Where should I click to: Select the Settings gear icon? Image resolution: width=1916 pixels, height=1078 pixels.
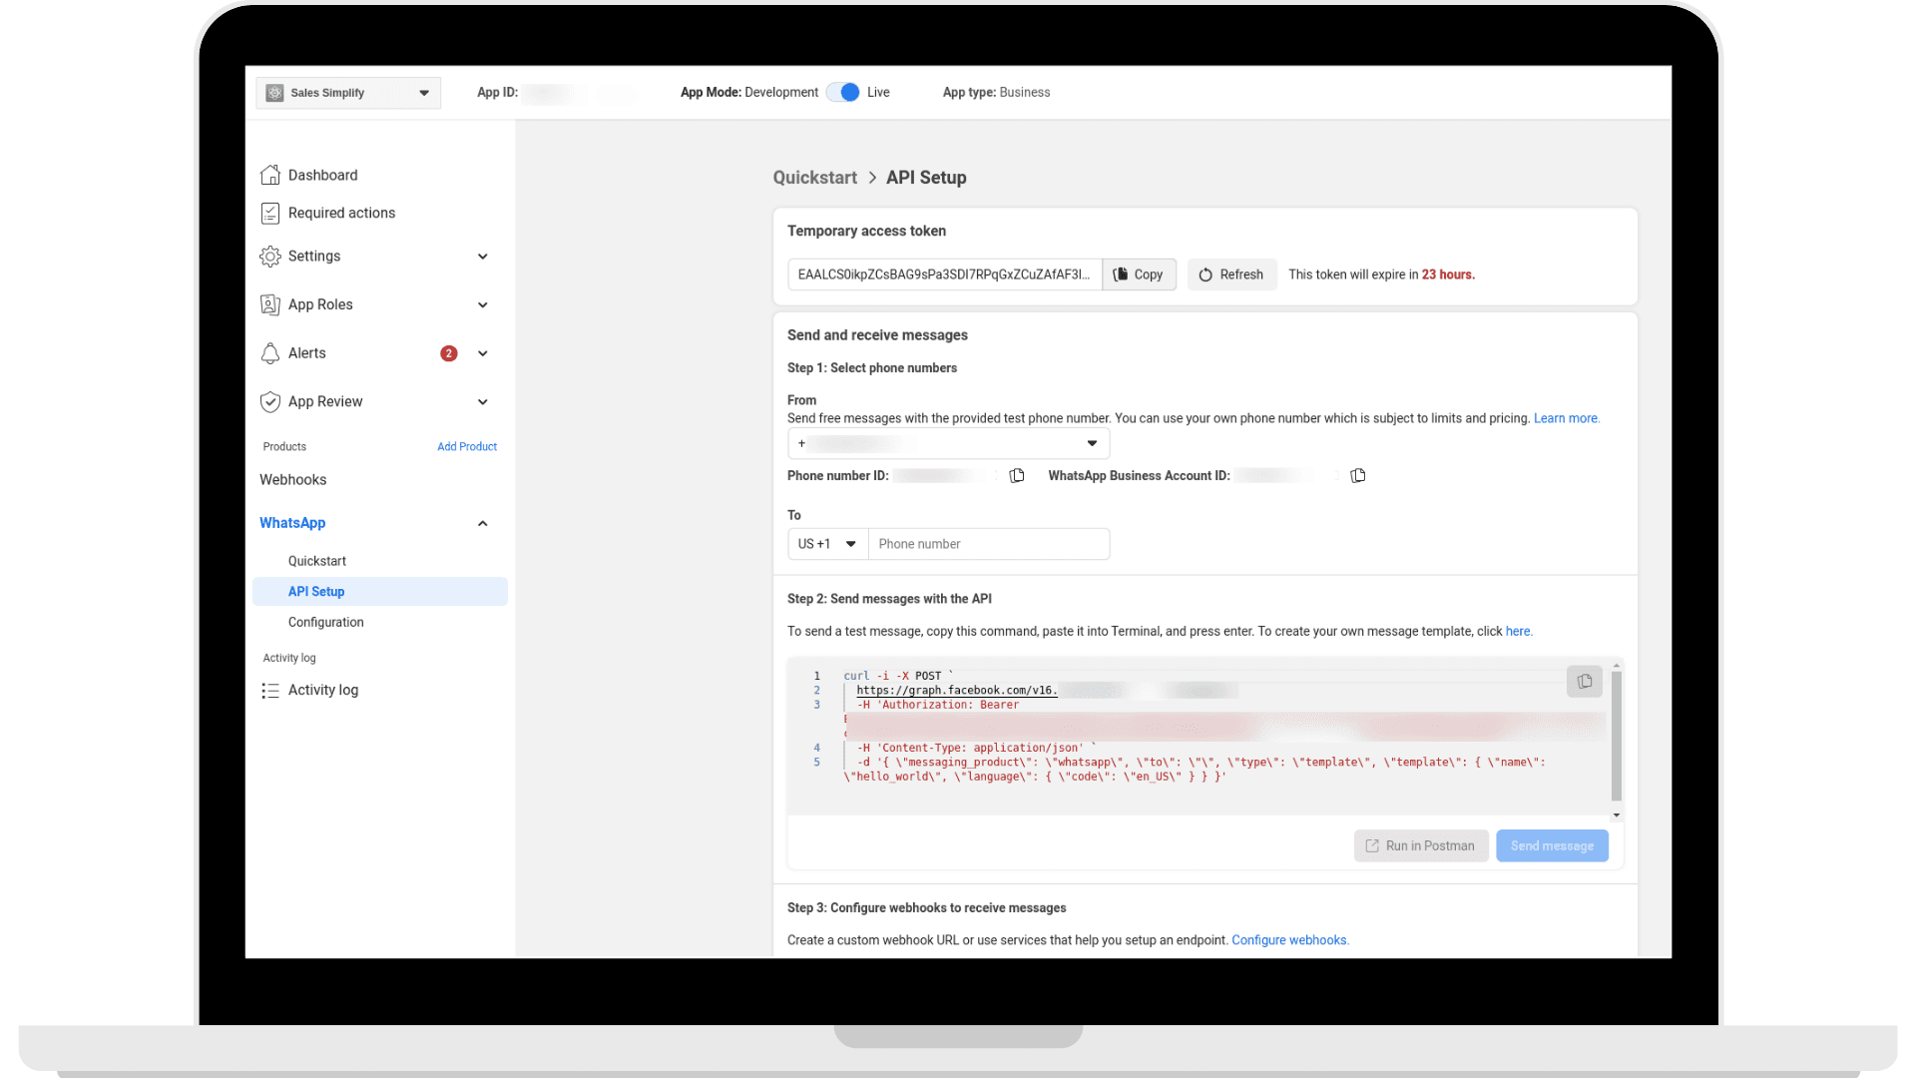tap(270, 256)
